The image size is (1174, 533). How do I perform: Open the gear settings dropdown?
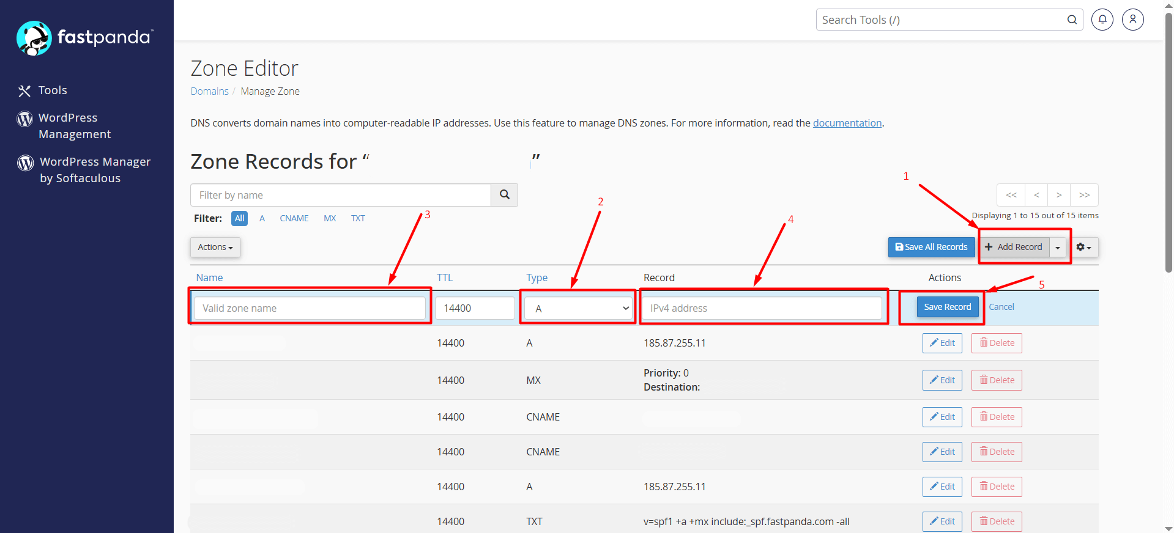coord(1084,247)
